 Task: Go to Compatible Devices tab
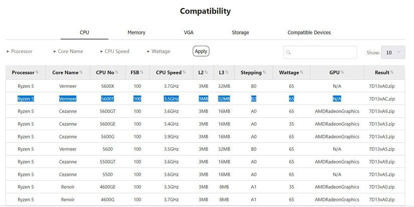(x=309, y=33)
